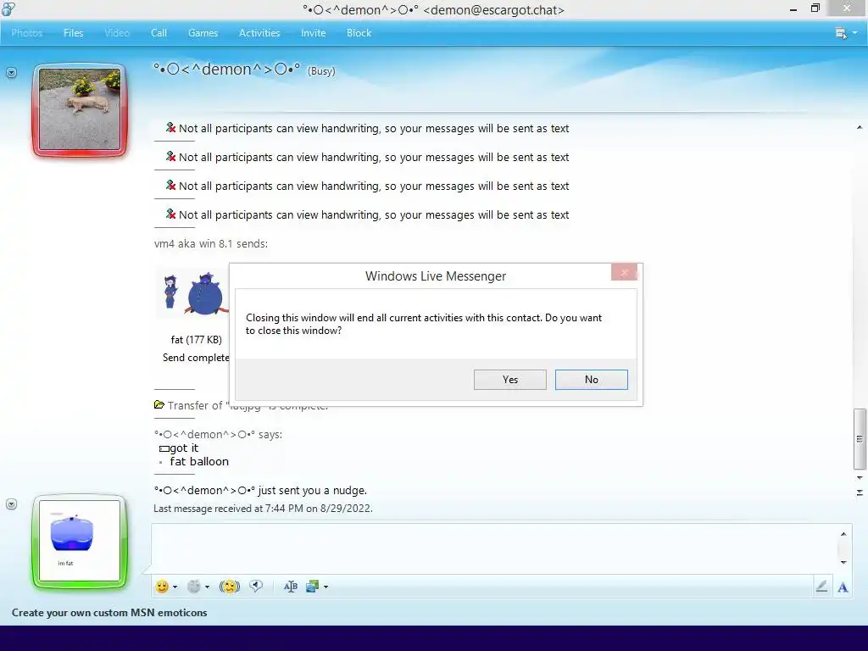868x651 pixels.
Task: Click the 'Send complete' status text
Action: [x=196, y=358]
